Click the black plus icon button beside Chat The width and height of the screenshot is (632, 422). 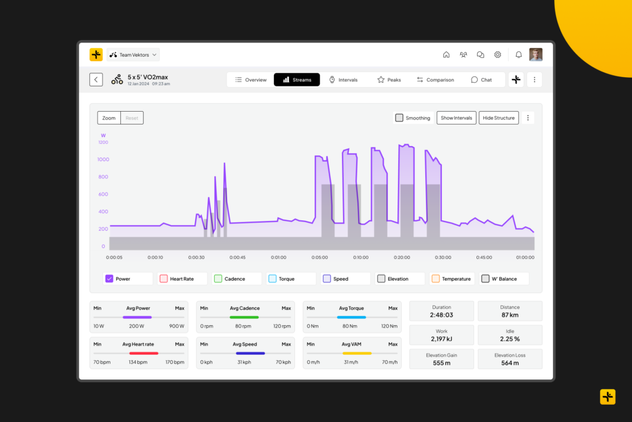point(516,80)
